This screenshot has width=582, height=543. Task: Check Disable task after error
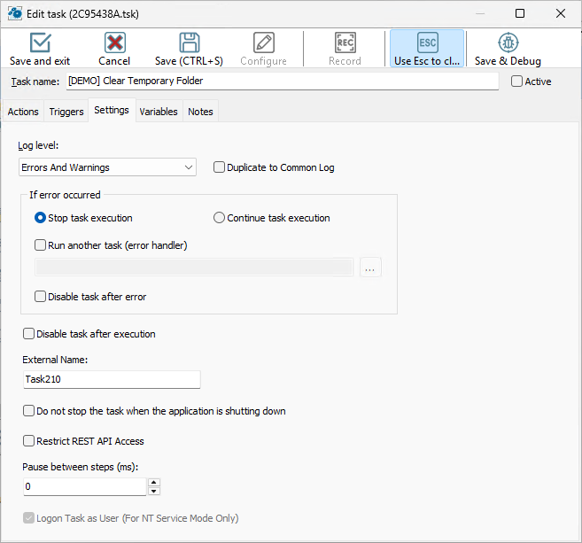point(40,296)
